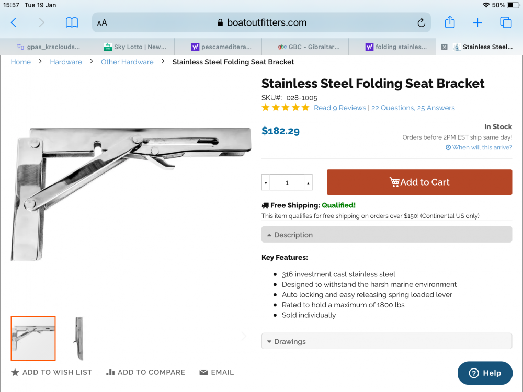Switch to the GBC Gibraltar tab
This screenshot has height=392, width=523.
[x=309, y=47]
